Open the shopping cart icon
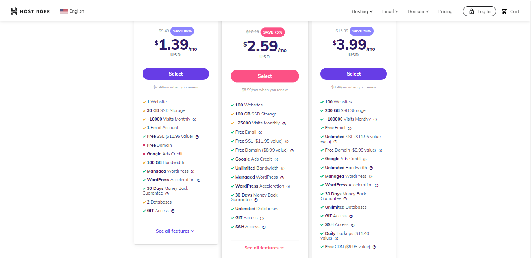Screen dimensions: 531x258 tap(504, 11)
